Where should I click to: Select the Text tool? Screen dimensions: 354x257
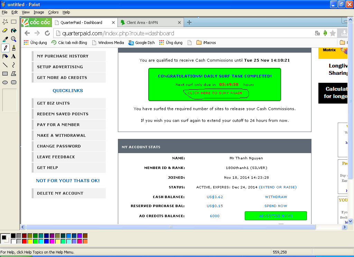(14, 56)
